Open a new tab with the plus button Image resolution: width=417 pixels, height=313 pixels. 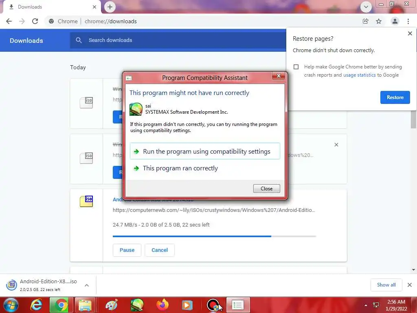110,7
